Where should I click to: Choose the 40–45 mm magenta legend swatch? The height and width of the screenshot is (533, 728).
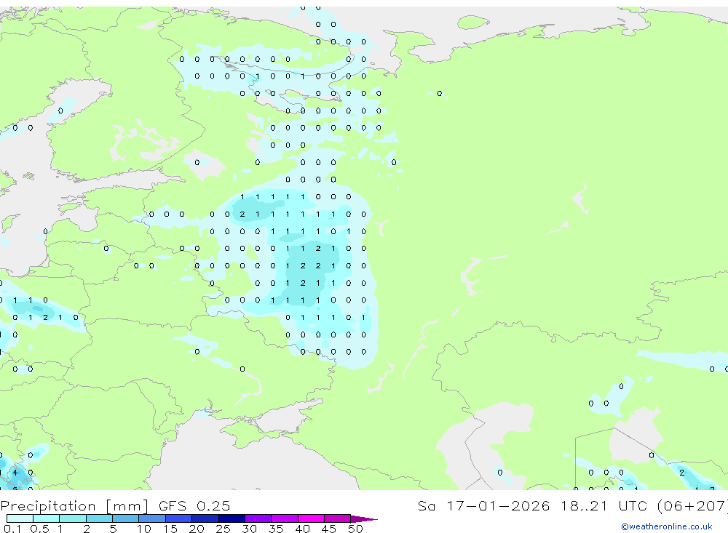pyautogui.click(x=311, y=519)
